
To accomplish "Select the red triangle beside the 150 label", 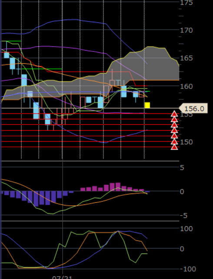I will click(x=174, y=141).
